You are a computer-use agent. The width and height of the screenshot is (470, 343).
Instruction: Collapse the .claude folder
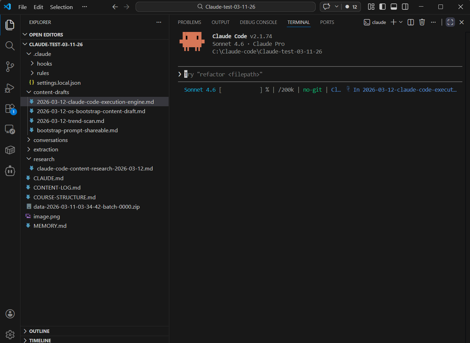(94, 54)
